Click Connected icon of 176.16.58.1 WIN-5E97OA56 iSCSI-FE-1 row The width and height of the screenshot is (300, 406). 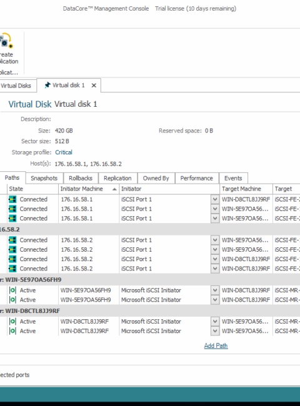pyautogui.click(x=12, y=209)
